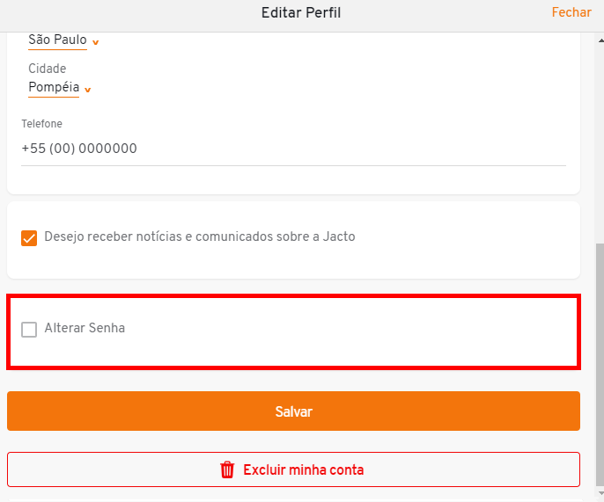Click the empty scrollbar track above thumb
604x502 pixels.
[x=600, y=144]
